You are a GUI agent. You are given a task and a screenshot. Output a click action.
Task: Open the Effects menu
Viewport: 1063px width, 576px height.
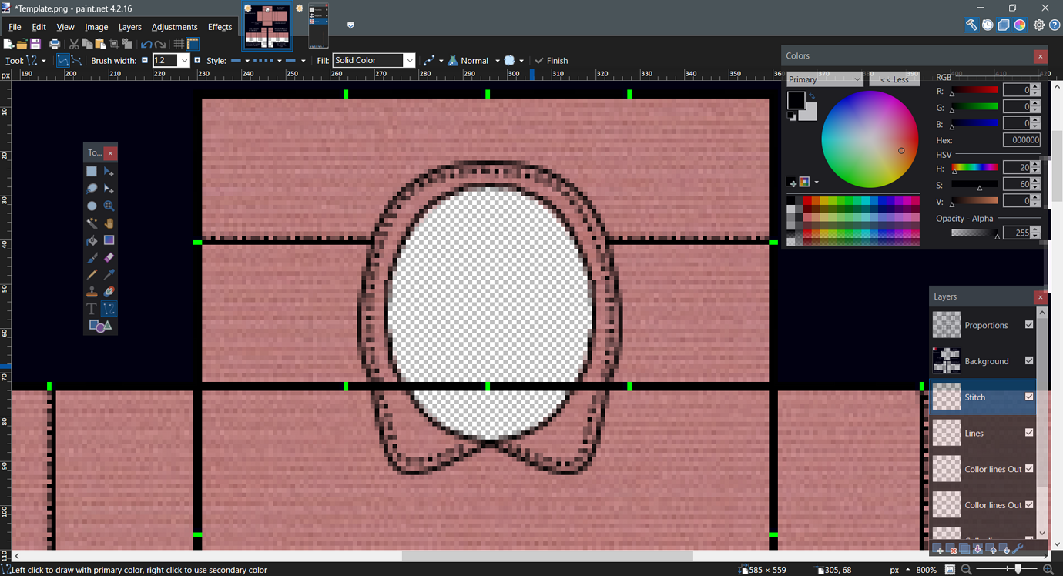pyautogui.click(x=220, y=27)
